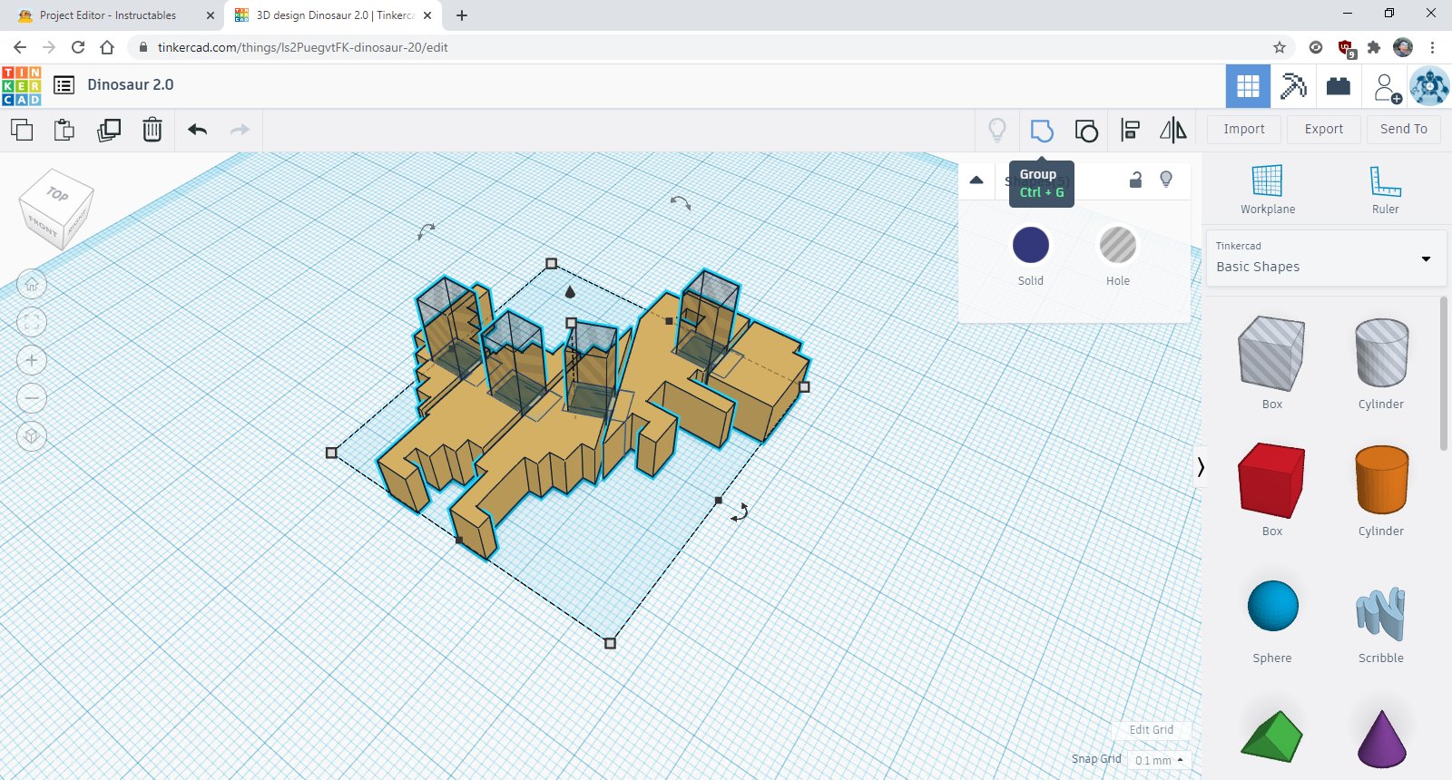1452x780 pixels.
Task: Open the design list menu icon
Action: (64, 85)
